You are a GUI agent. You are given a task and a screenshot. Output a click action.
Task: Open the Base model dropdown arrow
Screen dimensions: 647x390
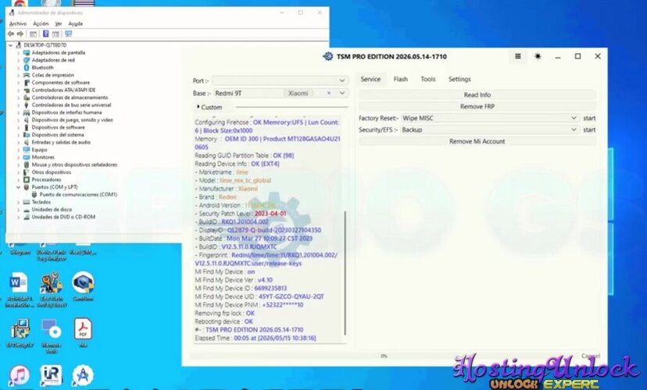click(342, 93)
